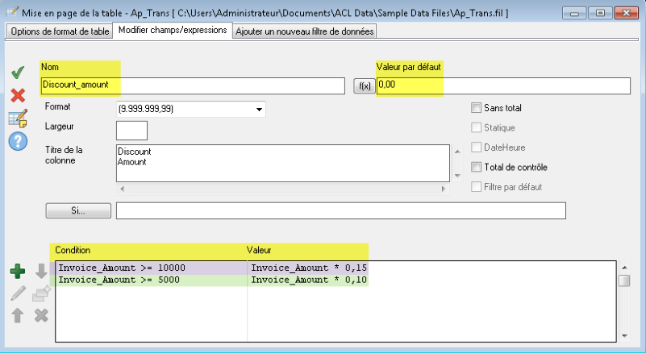Screen dimensions: 646x353
Task: Click the Largeur input box
Action: click(x=131, y=130)
